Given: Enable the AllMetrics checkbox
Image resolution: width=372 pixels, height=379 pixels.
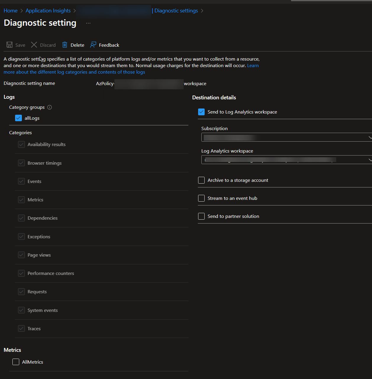Looking at the screenshot, I should click(16, 362).
